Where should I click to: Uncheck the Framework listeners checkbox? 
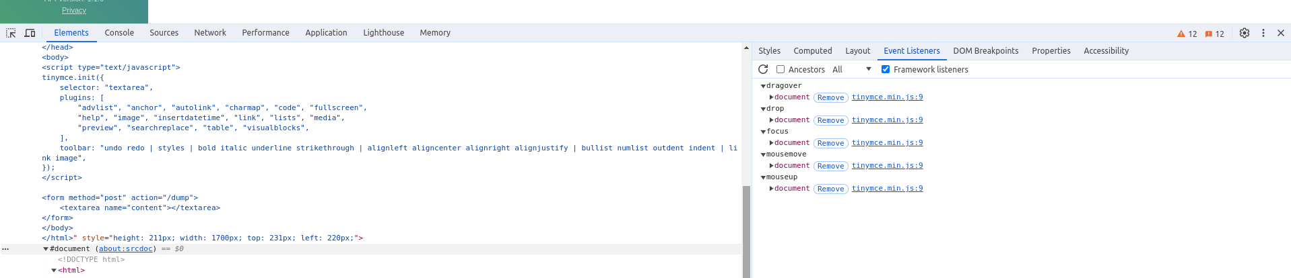pos(886,69)
